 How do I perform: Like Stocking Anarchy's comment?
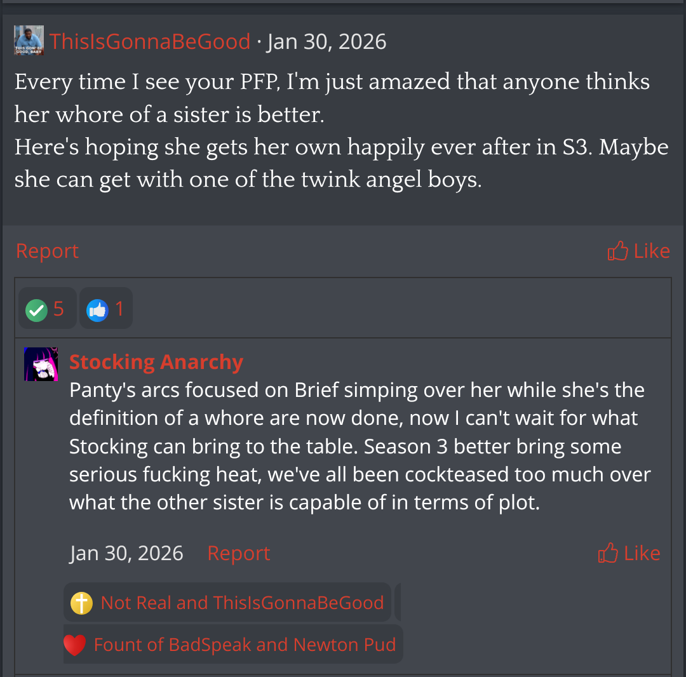[629, 553]
